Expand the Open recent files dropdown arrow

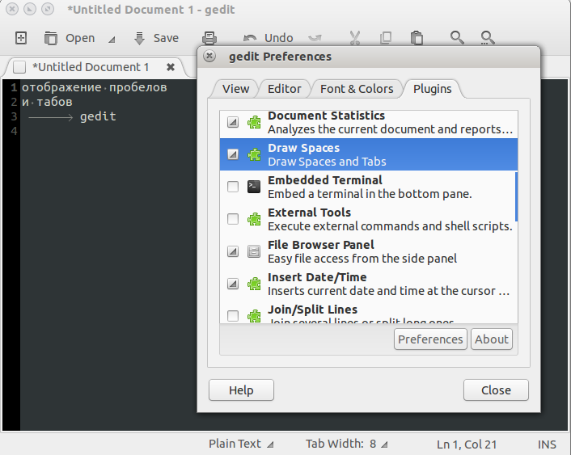[112, 39]
